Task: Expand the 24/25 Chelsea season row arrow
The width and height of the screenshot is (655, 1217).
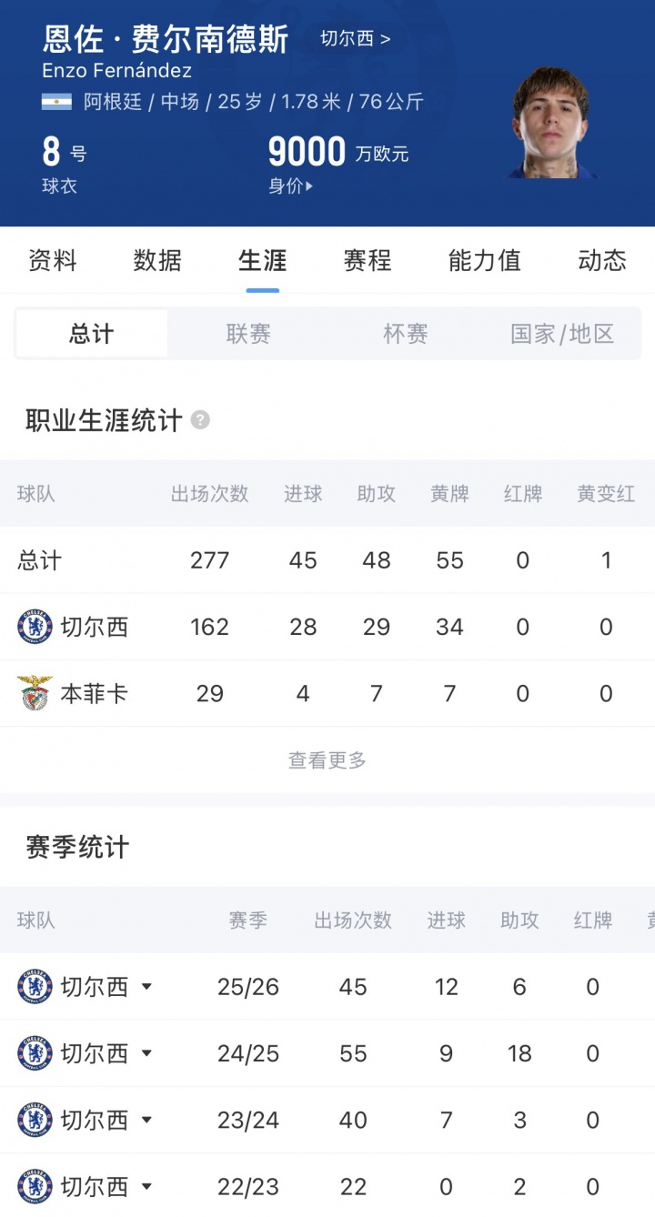Action: [146, 1053]
